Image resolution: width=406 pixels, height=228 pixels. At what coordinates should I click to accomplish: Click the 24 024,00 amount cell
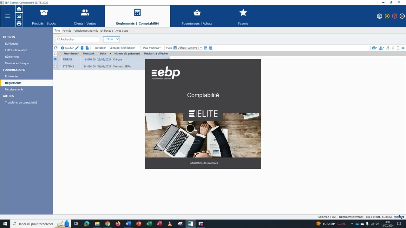tap(89, 66)
